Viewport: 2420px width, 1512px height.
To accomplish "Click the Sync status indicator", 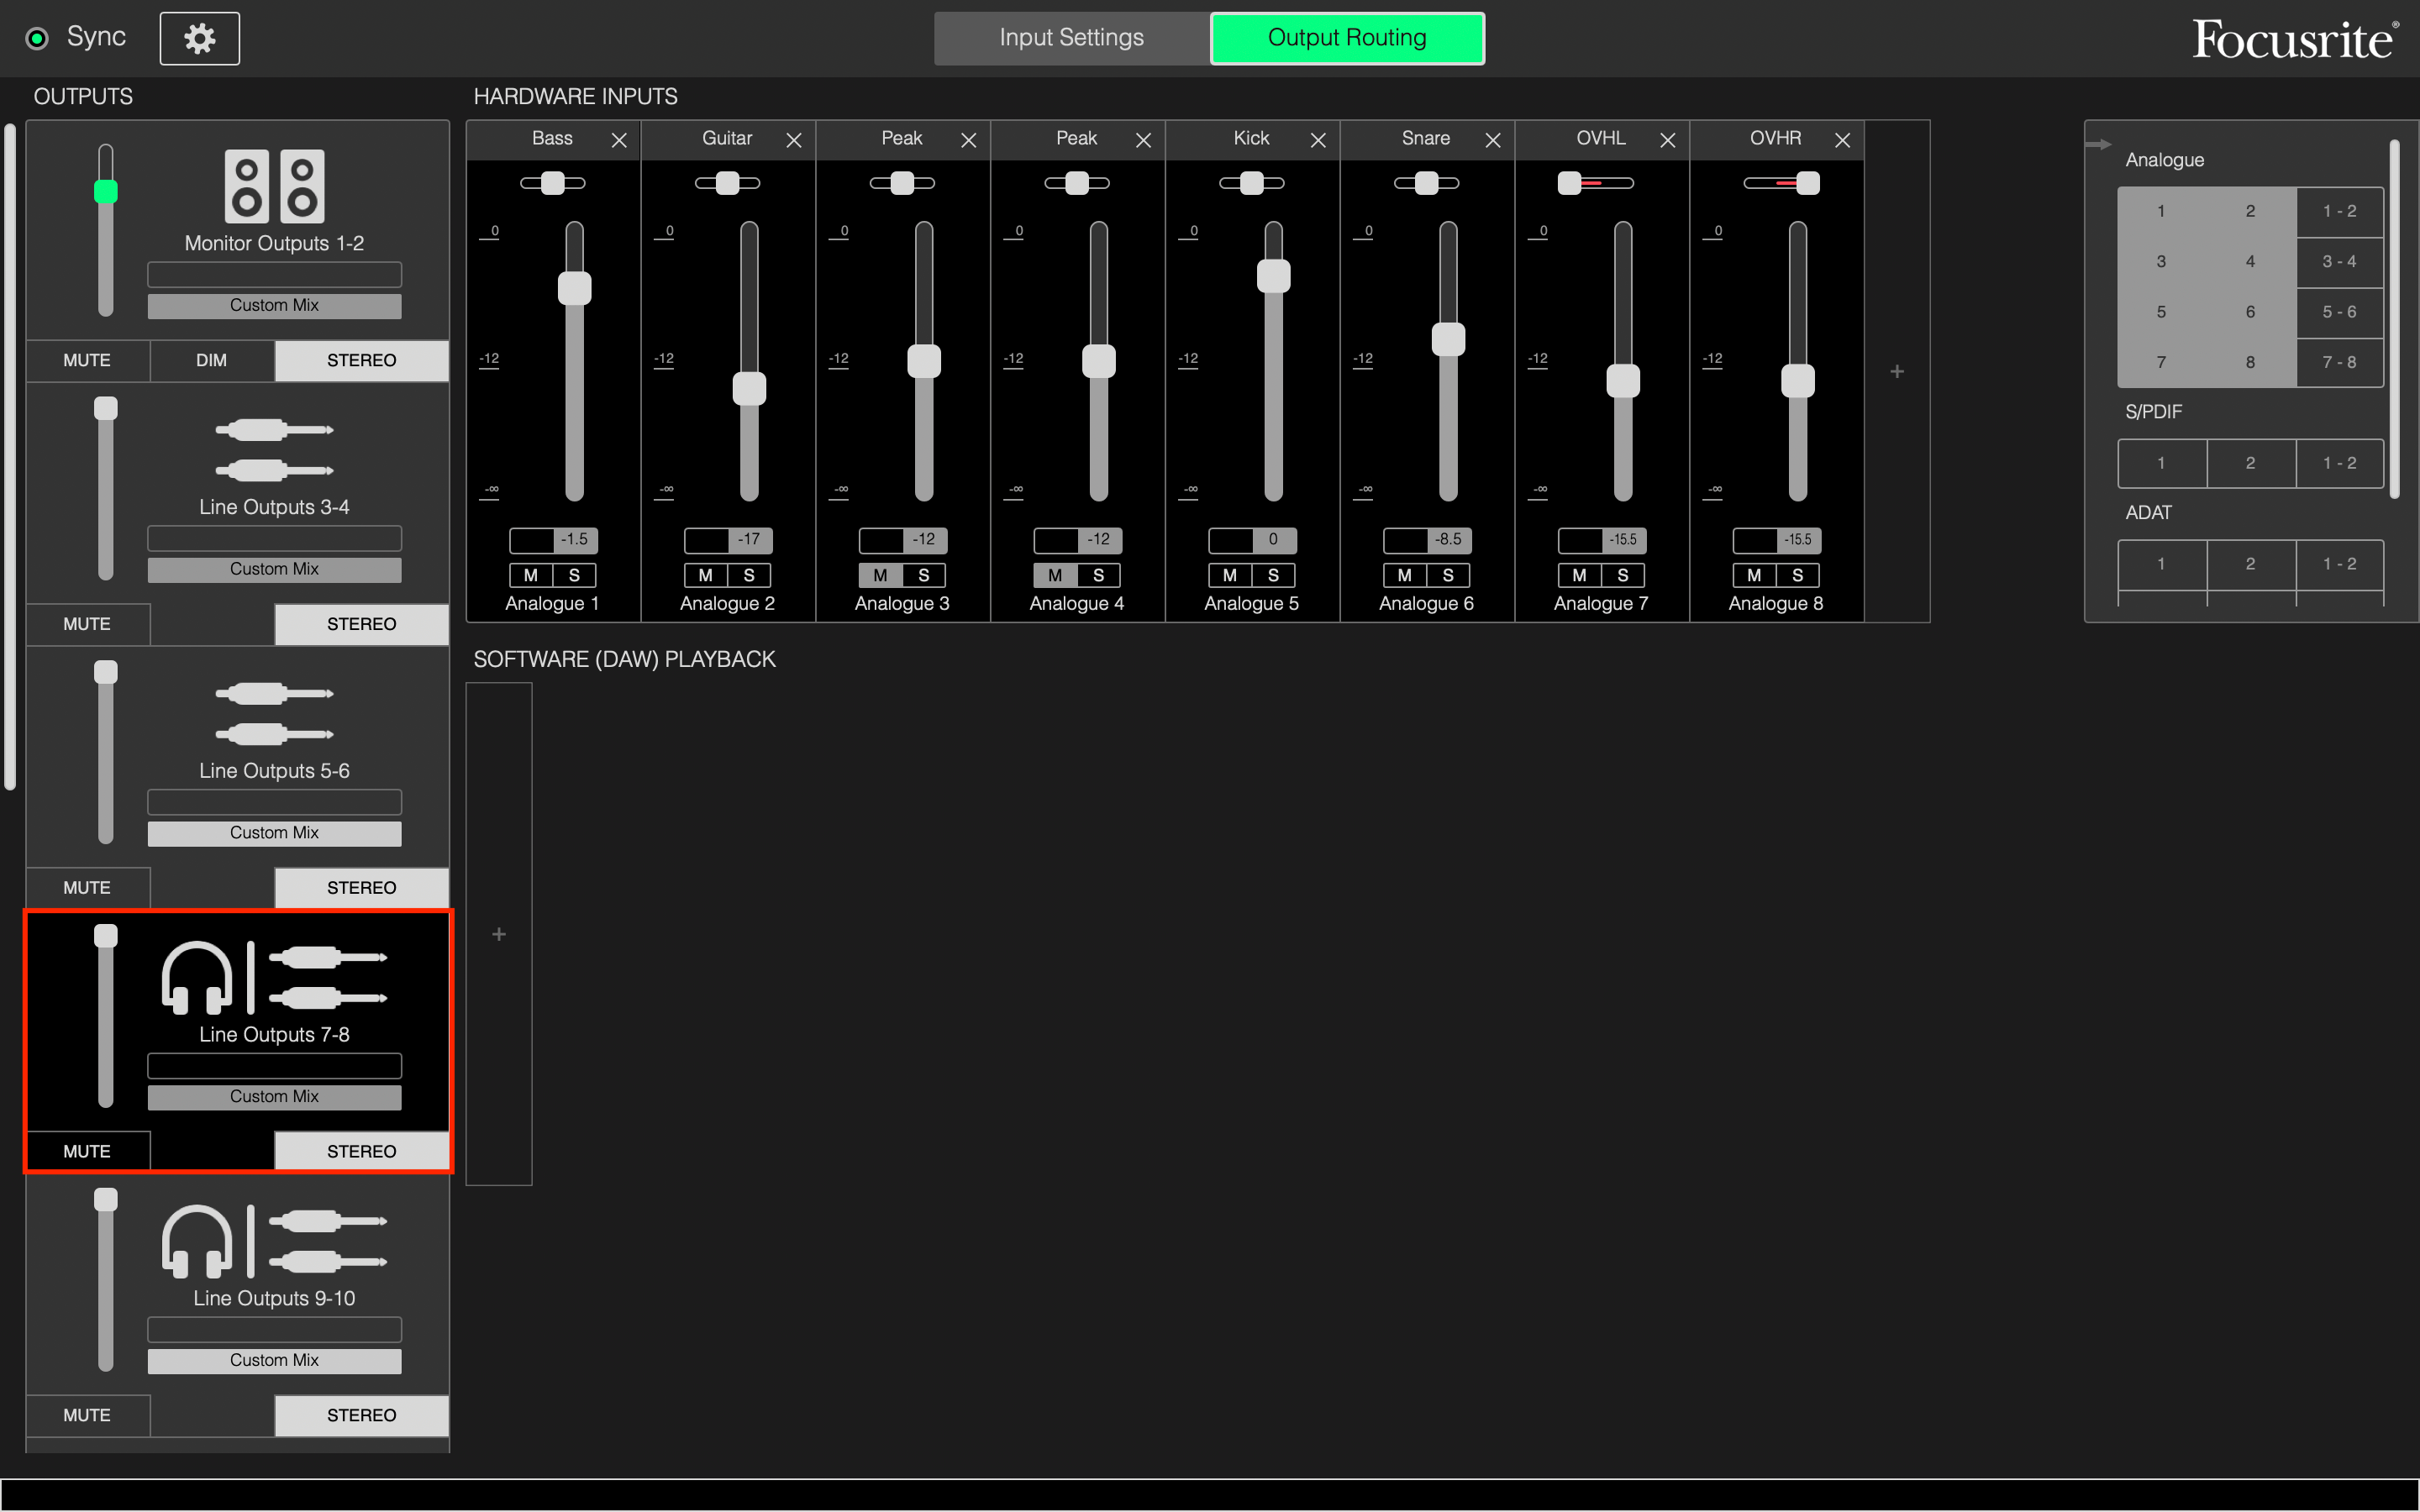I will (x=37, y=38).
